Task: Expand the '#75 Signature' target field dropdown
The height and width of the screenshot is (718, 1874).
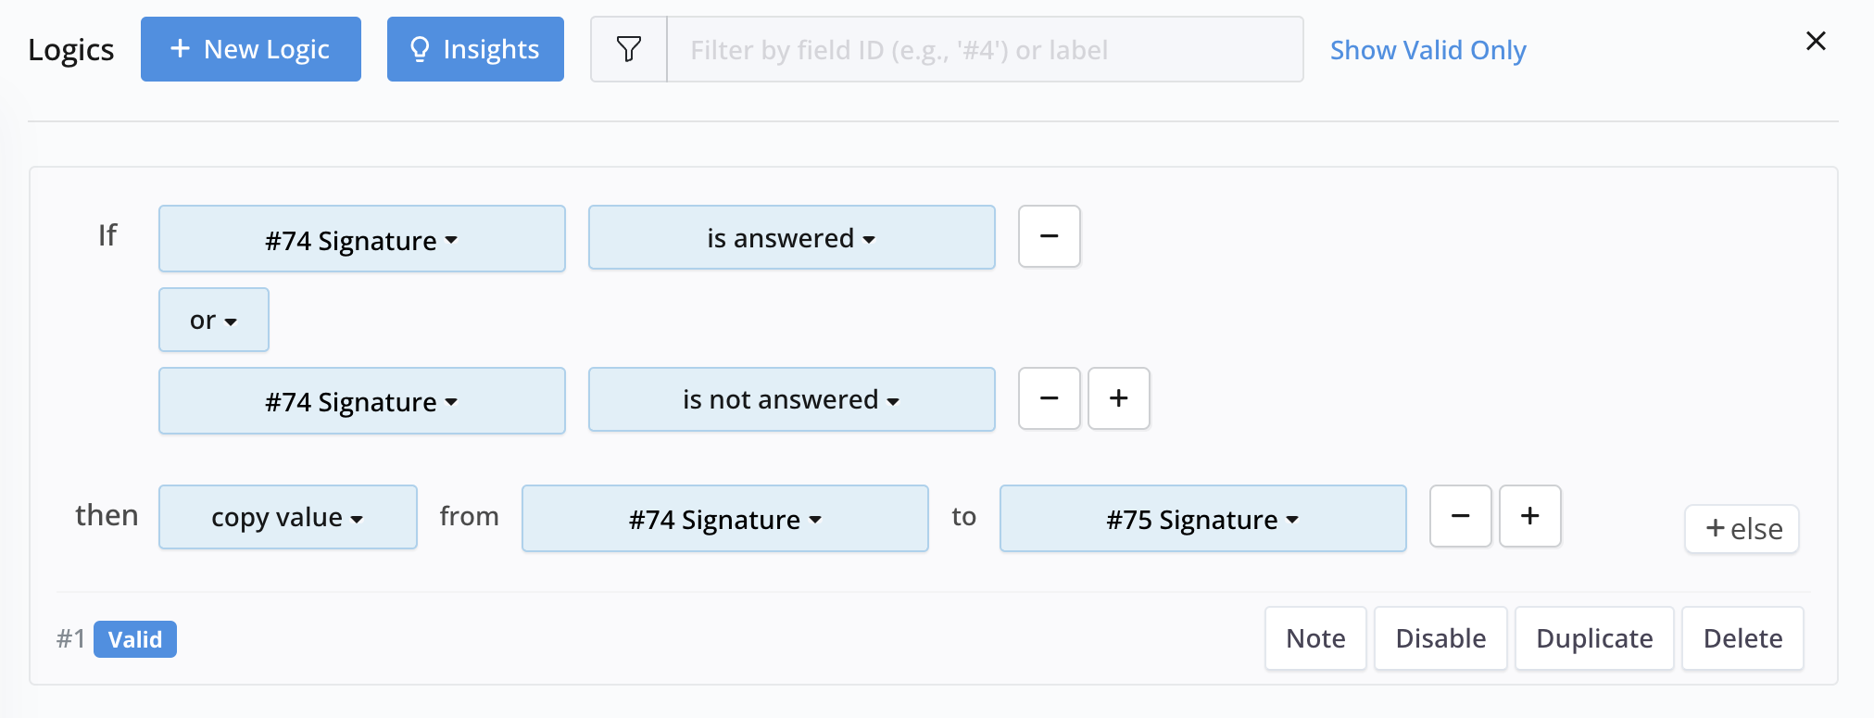Action: click(1202, 519)
